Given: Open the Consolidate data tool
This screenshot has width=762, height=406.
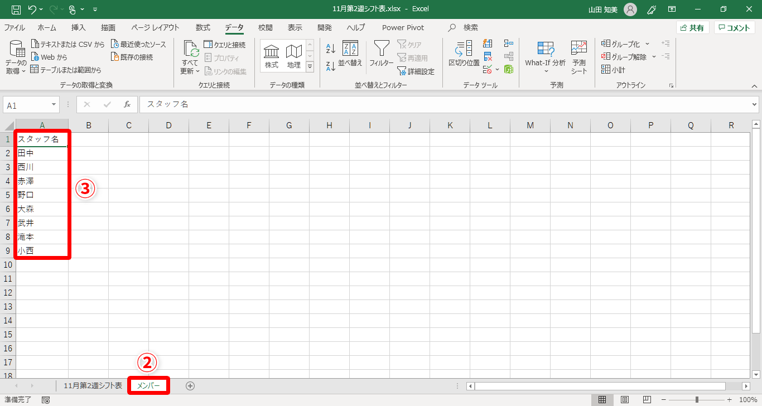Looking at the screenshot, I should pyautogui.click(x=508, y=43).
